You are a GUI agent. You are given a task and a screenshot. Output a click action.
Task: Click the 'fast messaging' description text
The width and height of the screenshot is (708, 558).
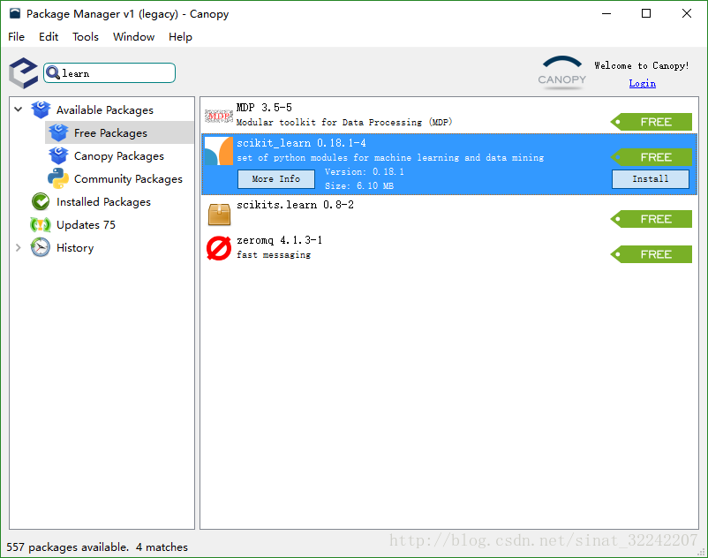[274, 254]
